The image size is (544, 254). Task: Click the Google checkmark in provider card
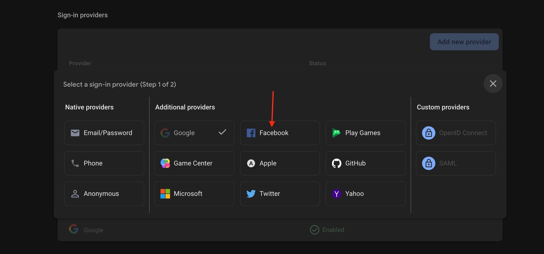point(222,132)
